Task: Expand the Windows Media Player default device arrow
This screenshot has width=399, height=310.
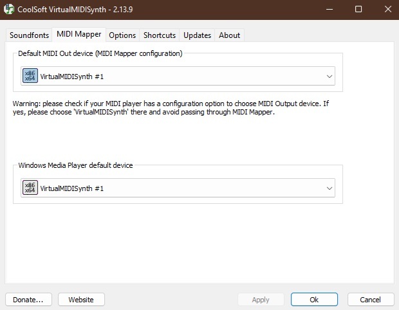Action: click(329, 188)
